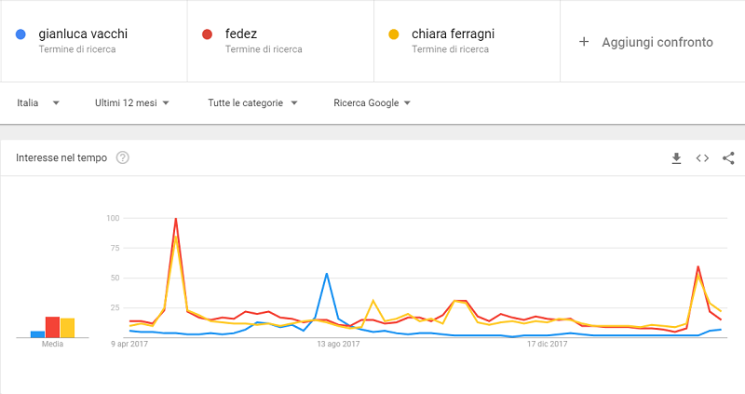Click the blue gianluca vacchi average bar
745x394 pixels.
point(37,334)
